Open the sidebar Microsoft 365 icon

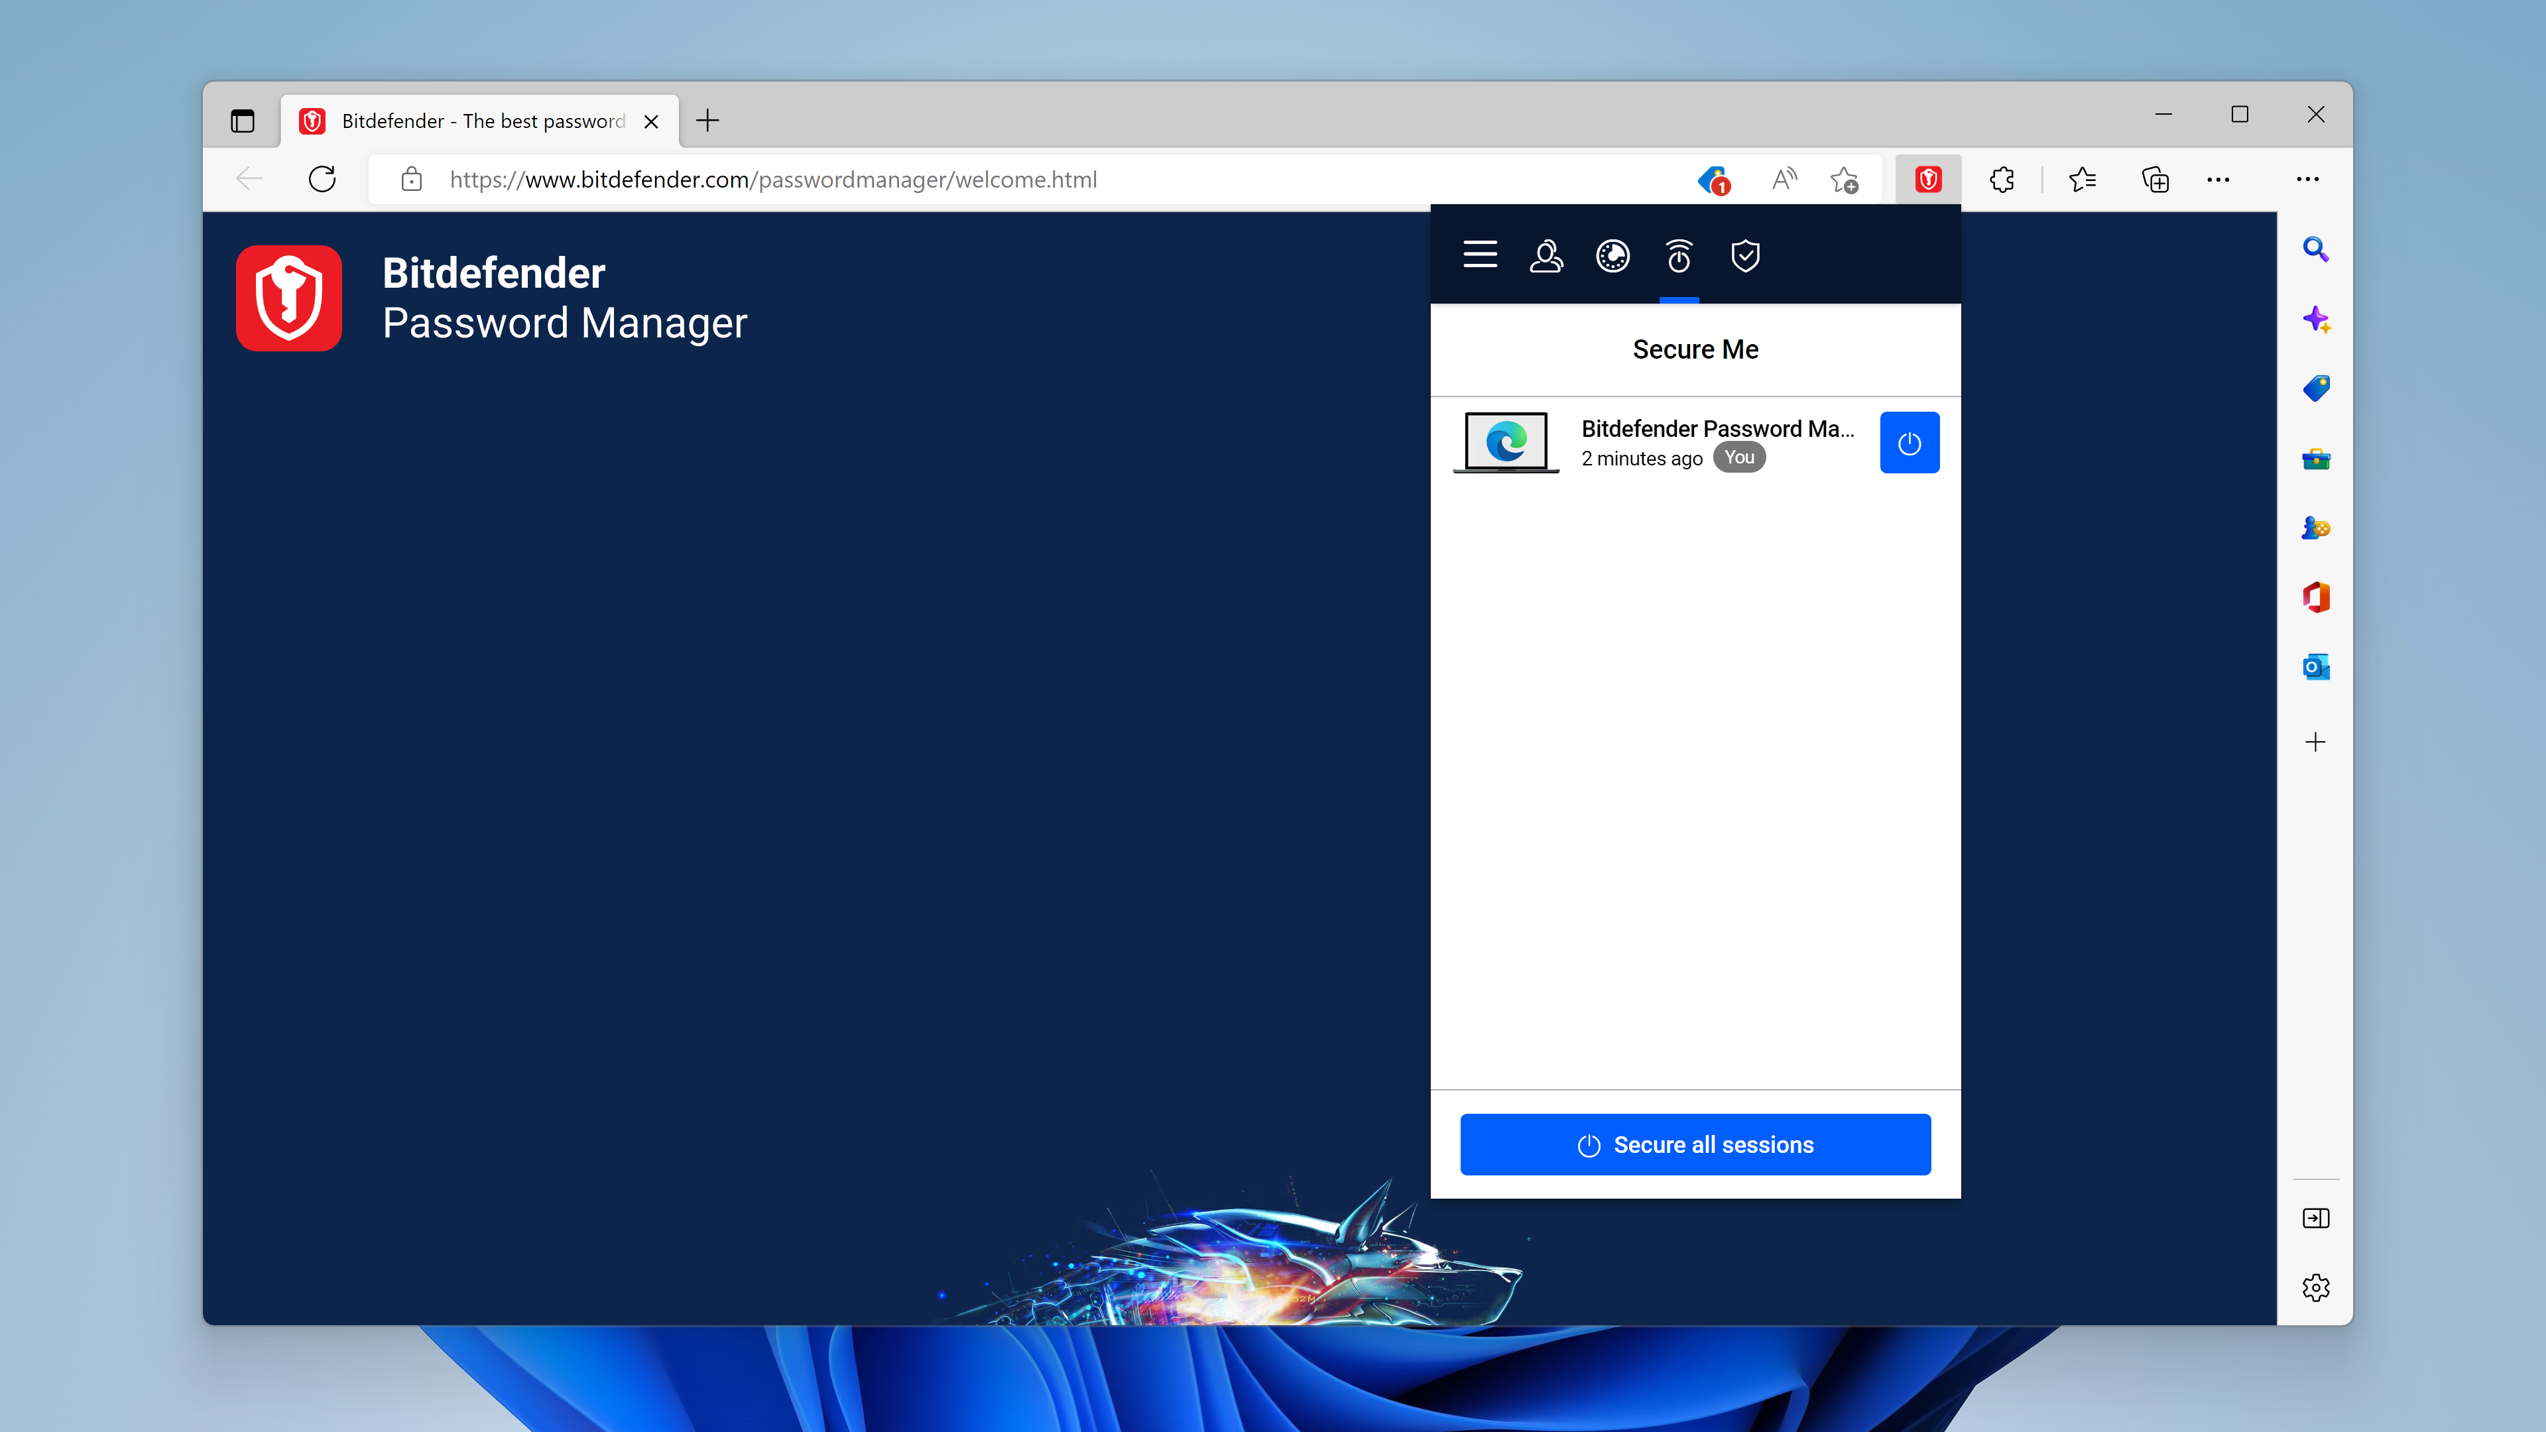tap(2316, 597)
